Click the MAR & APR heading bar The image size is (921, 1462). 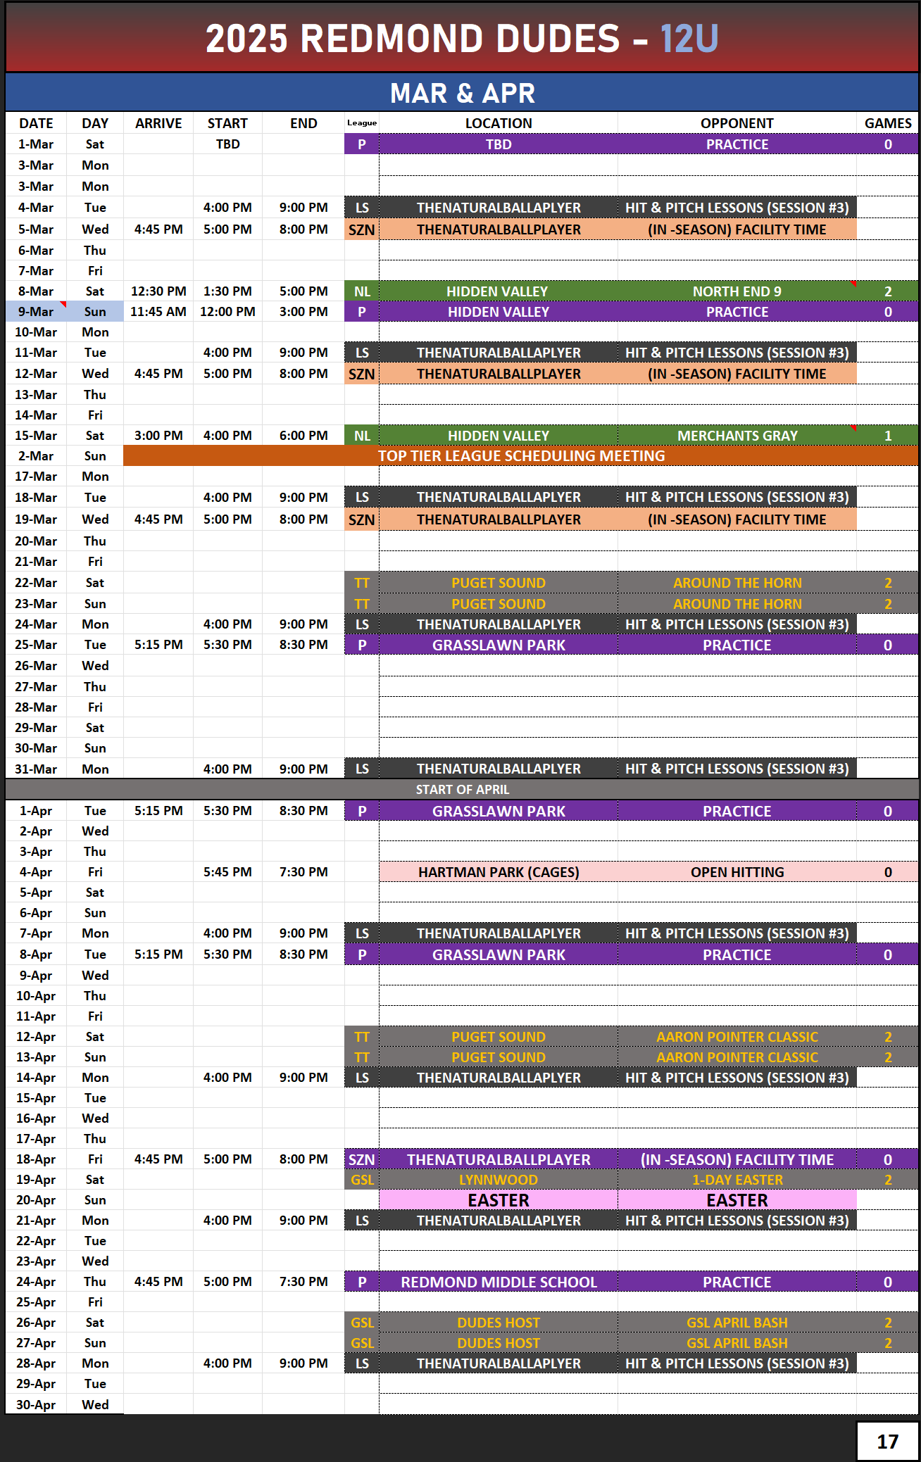462,93
